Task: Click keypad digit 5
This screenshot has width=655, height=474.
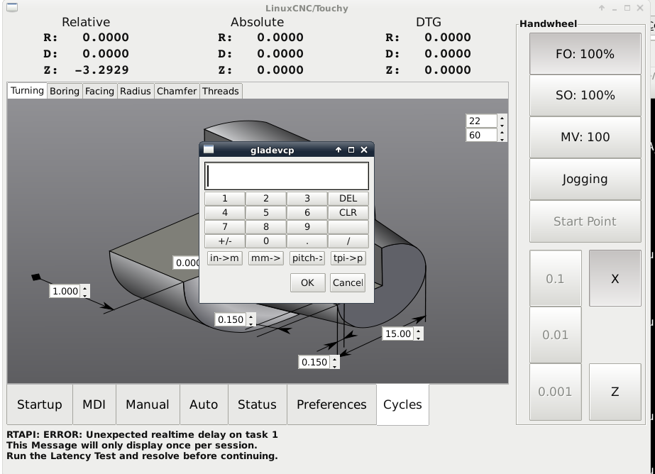Action: [265, 213]
